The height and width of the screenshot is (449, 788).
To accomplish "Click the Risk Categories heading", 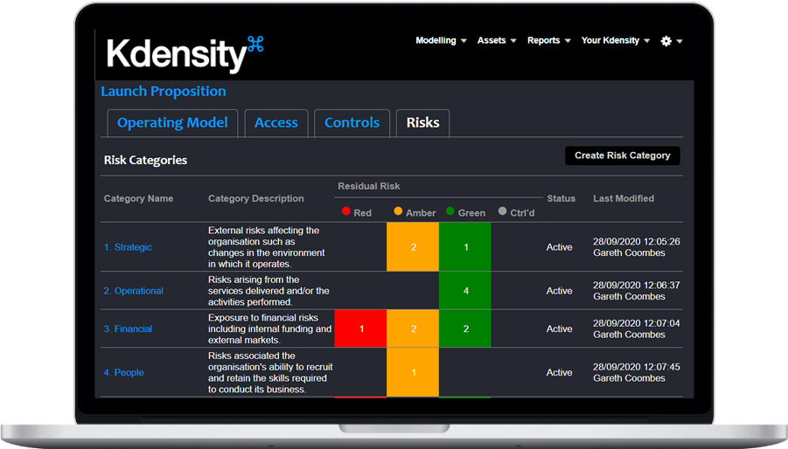I will [145, 160].
